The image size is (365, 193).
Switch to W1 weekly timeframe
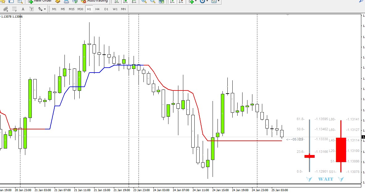115,9
